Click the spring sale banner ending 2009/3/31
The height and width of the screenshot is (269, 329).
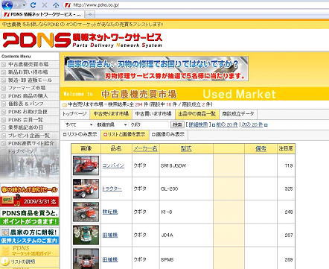click(x=30, y=196)
